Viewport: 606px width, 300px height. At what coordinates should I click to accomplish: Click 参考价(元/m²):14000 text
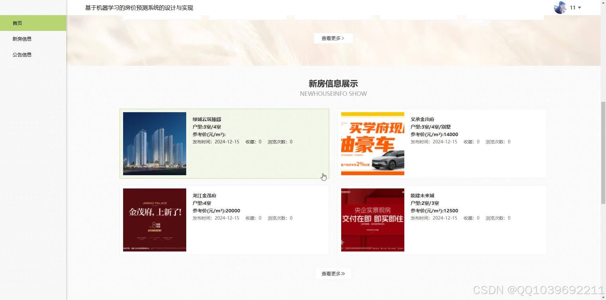click(x=434, y=135)
